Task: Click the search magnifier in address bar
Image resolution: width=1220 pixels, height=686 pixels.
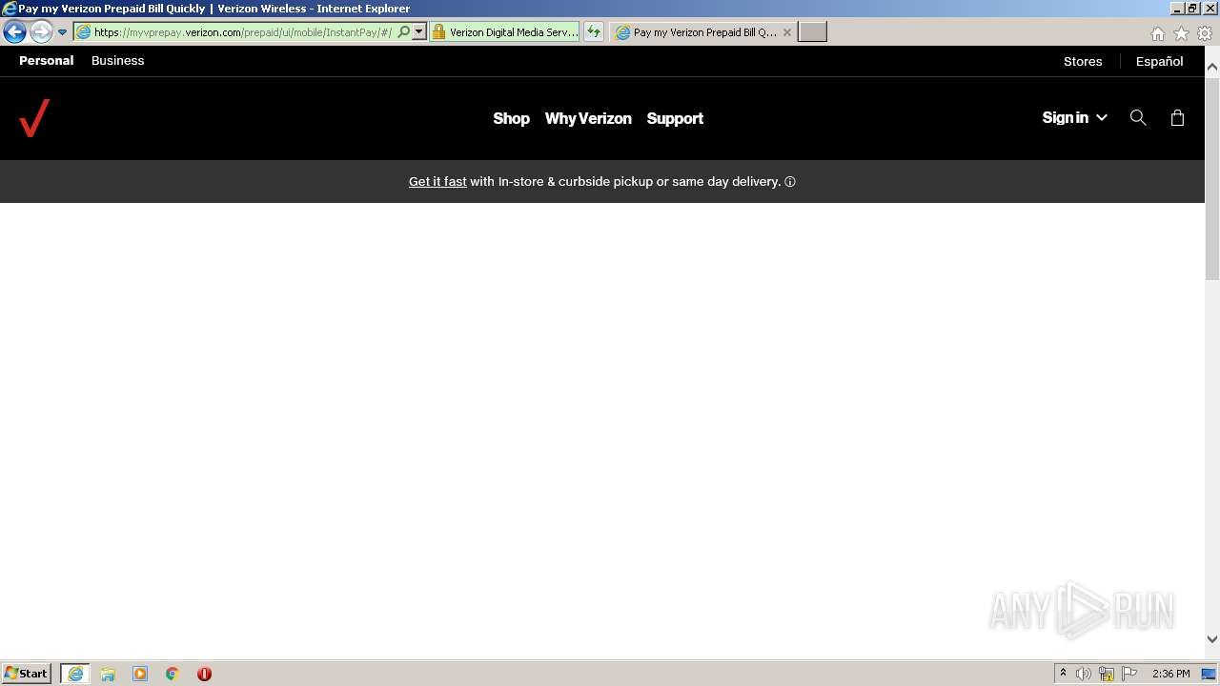Action: 403,32
